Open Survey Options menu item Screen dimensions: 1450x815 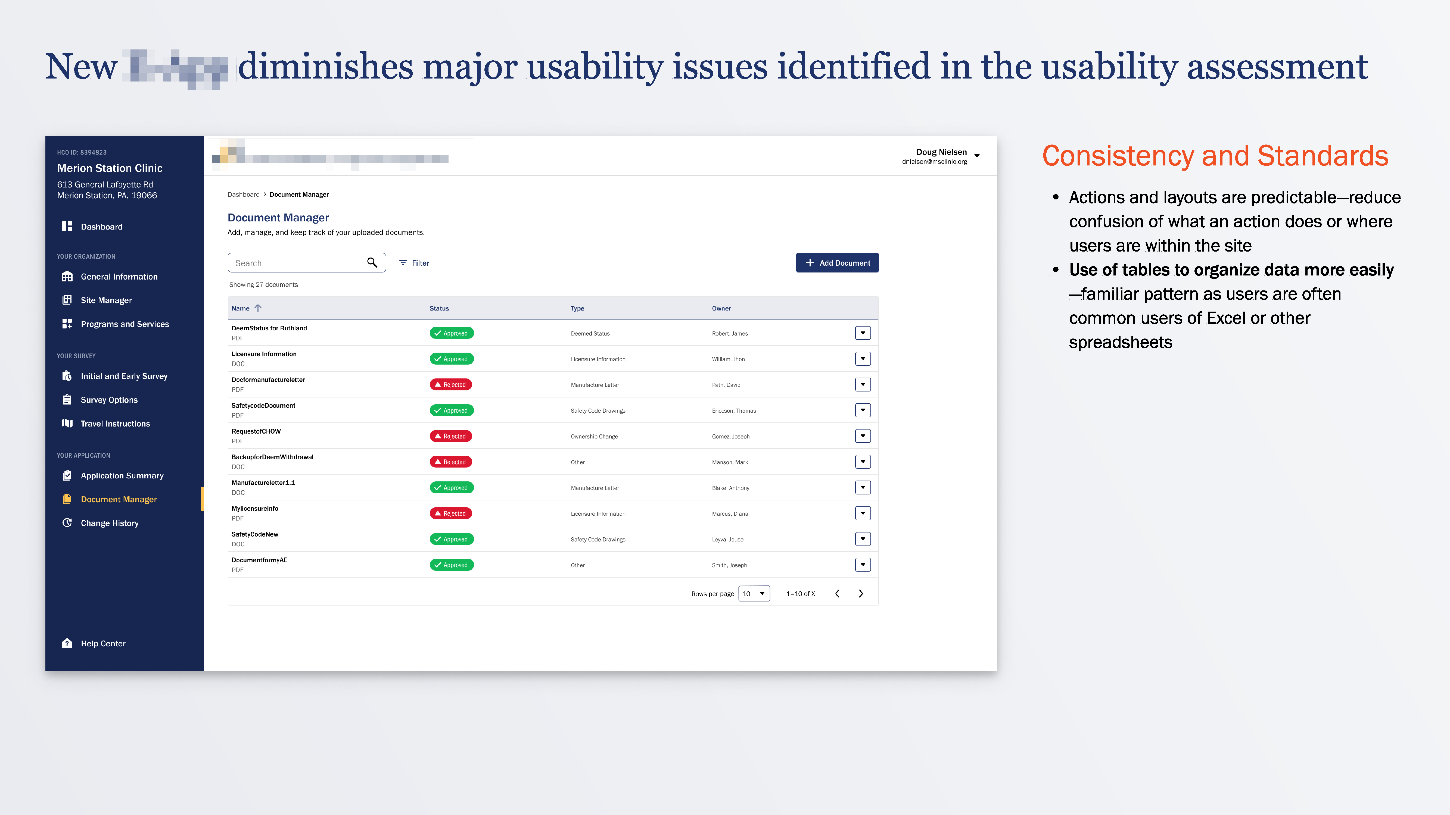(109, 400)
